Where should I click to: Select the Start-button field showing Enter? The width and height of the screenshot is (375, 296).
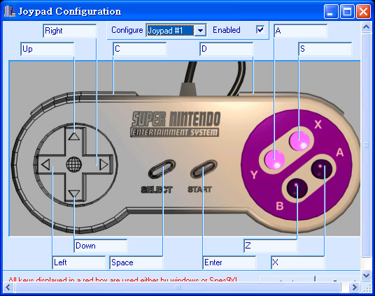click(229, 262)
